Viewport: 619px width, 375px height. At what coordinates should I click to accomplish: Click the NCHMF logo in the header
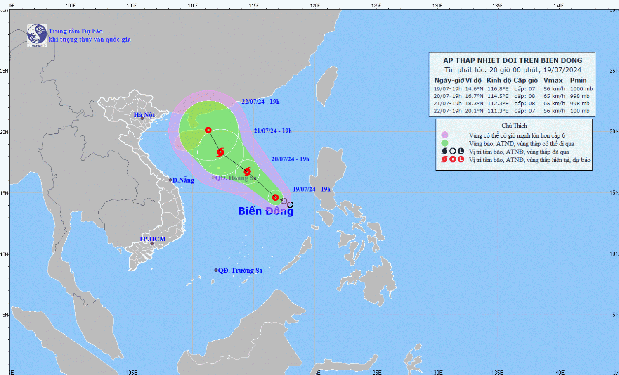(x=37, y=35)
